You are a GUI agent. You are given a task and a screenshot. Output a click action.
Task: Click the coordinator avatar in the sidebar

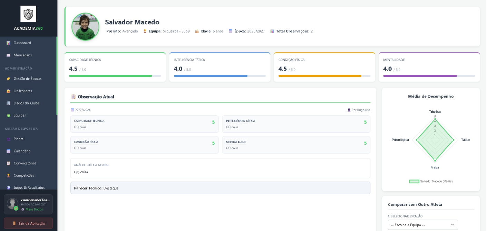pos(12,204)
